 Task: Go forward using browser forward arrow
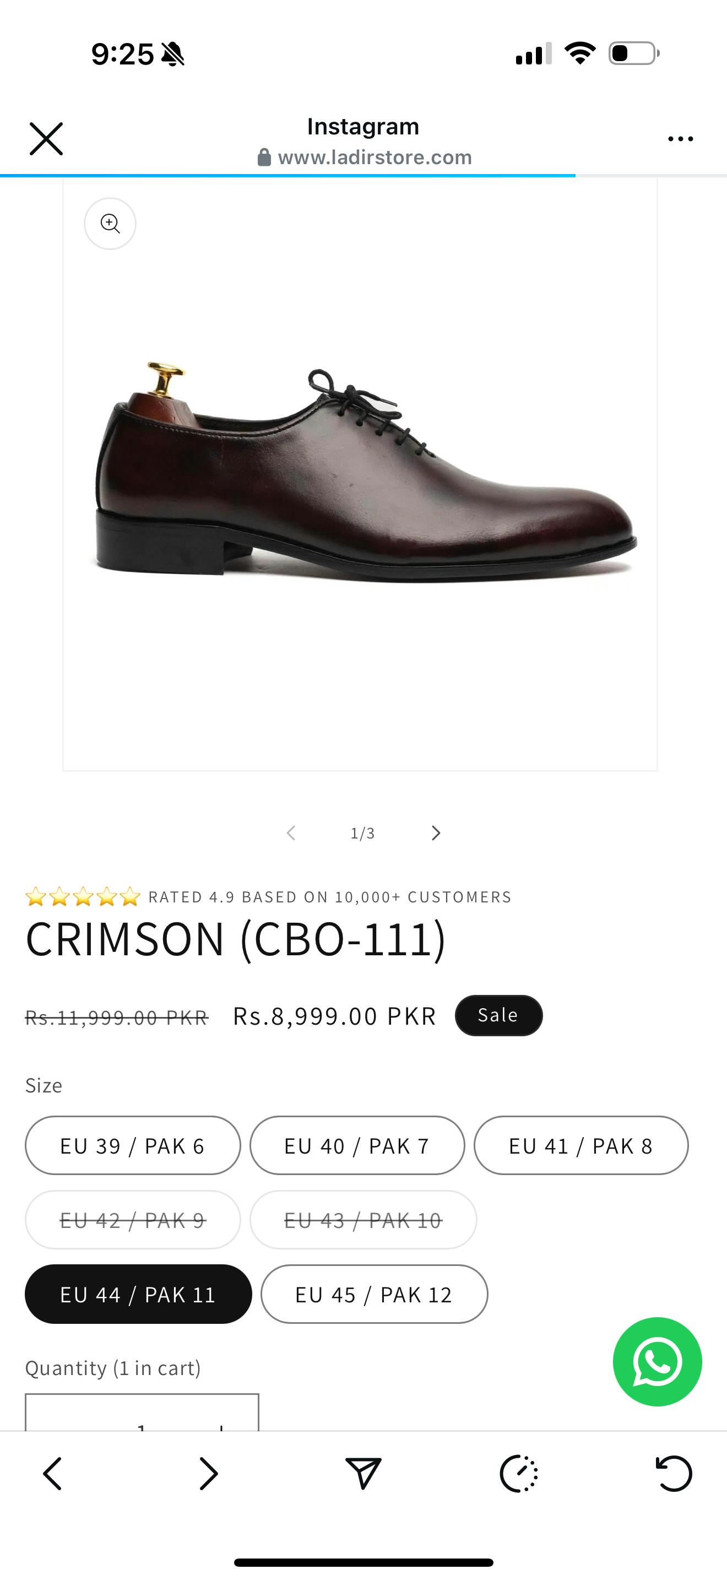208,1473
